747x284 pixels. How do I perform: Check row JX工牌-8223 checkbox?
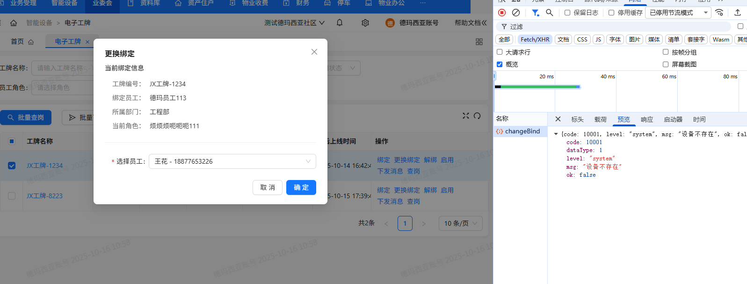[x=12, y=196]
